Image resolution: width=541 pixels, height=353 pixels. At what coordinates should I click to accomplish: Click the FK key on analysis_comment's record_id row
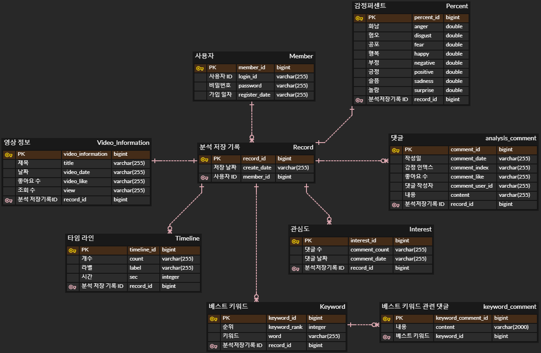396,204
